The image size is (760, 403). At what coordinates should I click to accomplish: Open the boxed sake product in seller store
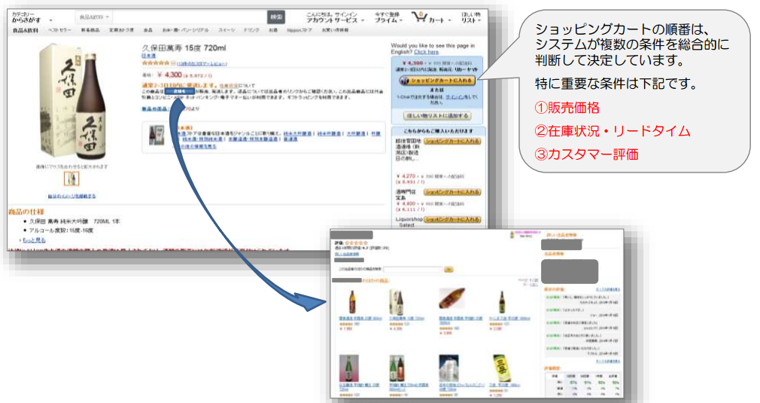click(397, 301)
